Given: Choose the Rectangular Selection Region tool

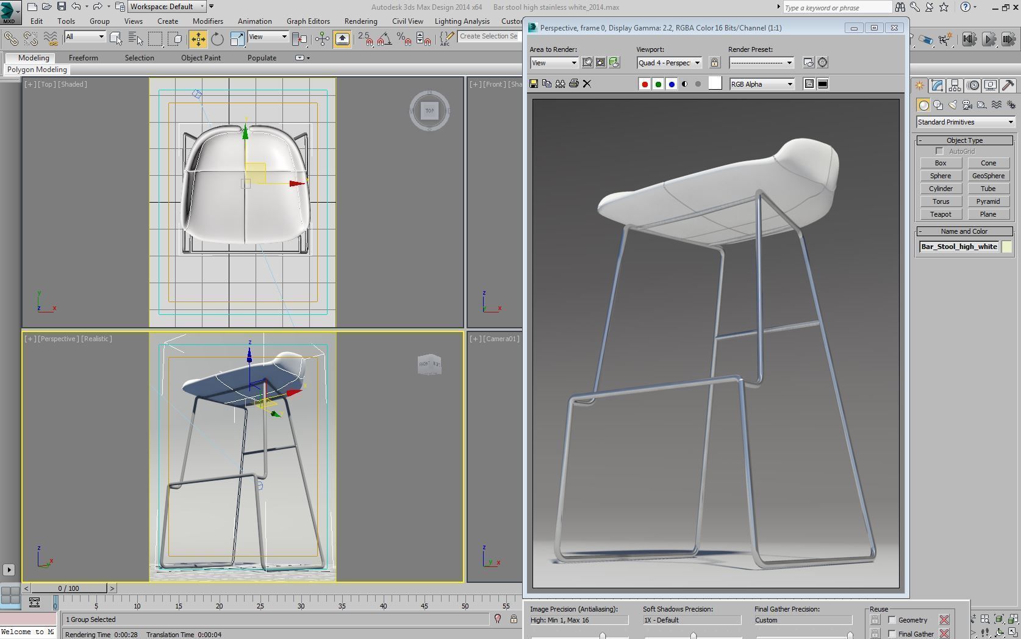Looking at the screenshot, I should [156, 39].
